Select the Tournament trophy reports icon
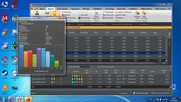The height and width of the screenshot is (102, 181). point(55,14)
